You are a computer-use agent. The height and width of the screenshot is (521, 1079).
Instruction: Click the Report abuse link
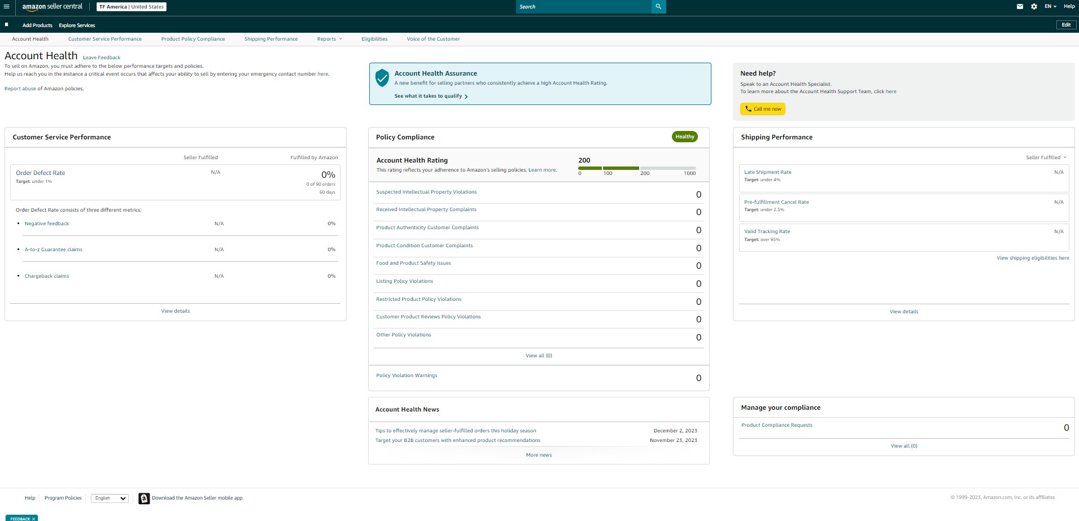tap(20, 89)
